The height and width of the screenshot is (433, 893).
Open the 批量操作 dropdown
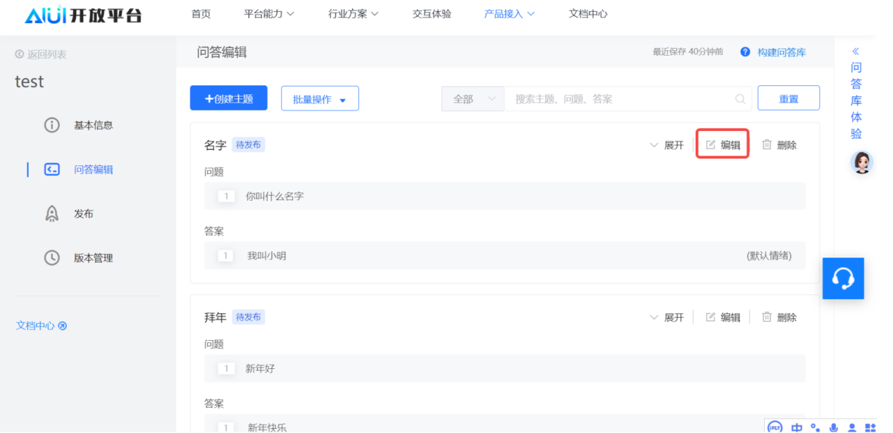[320, 99]
